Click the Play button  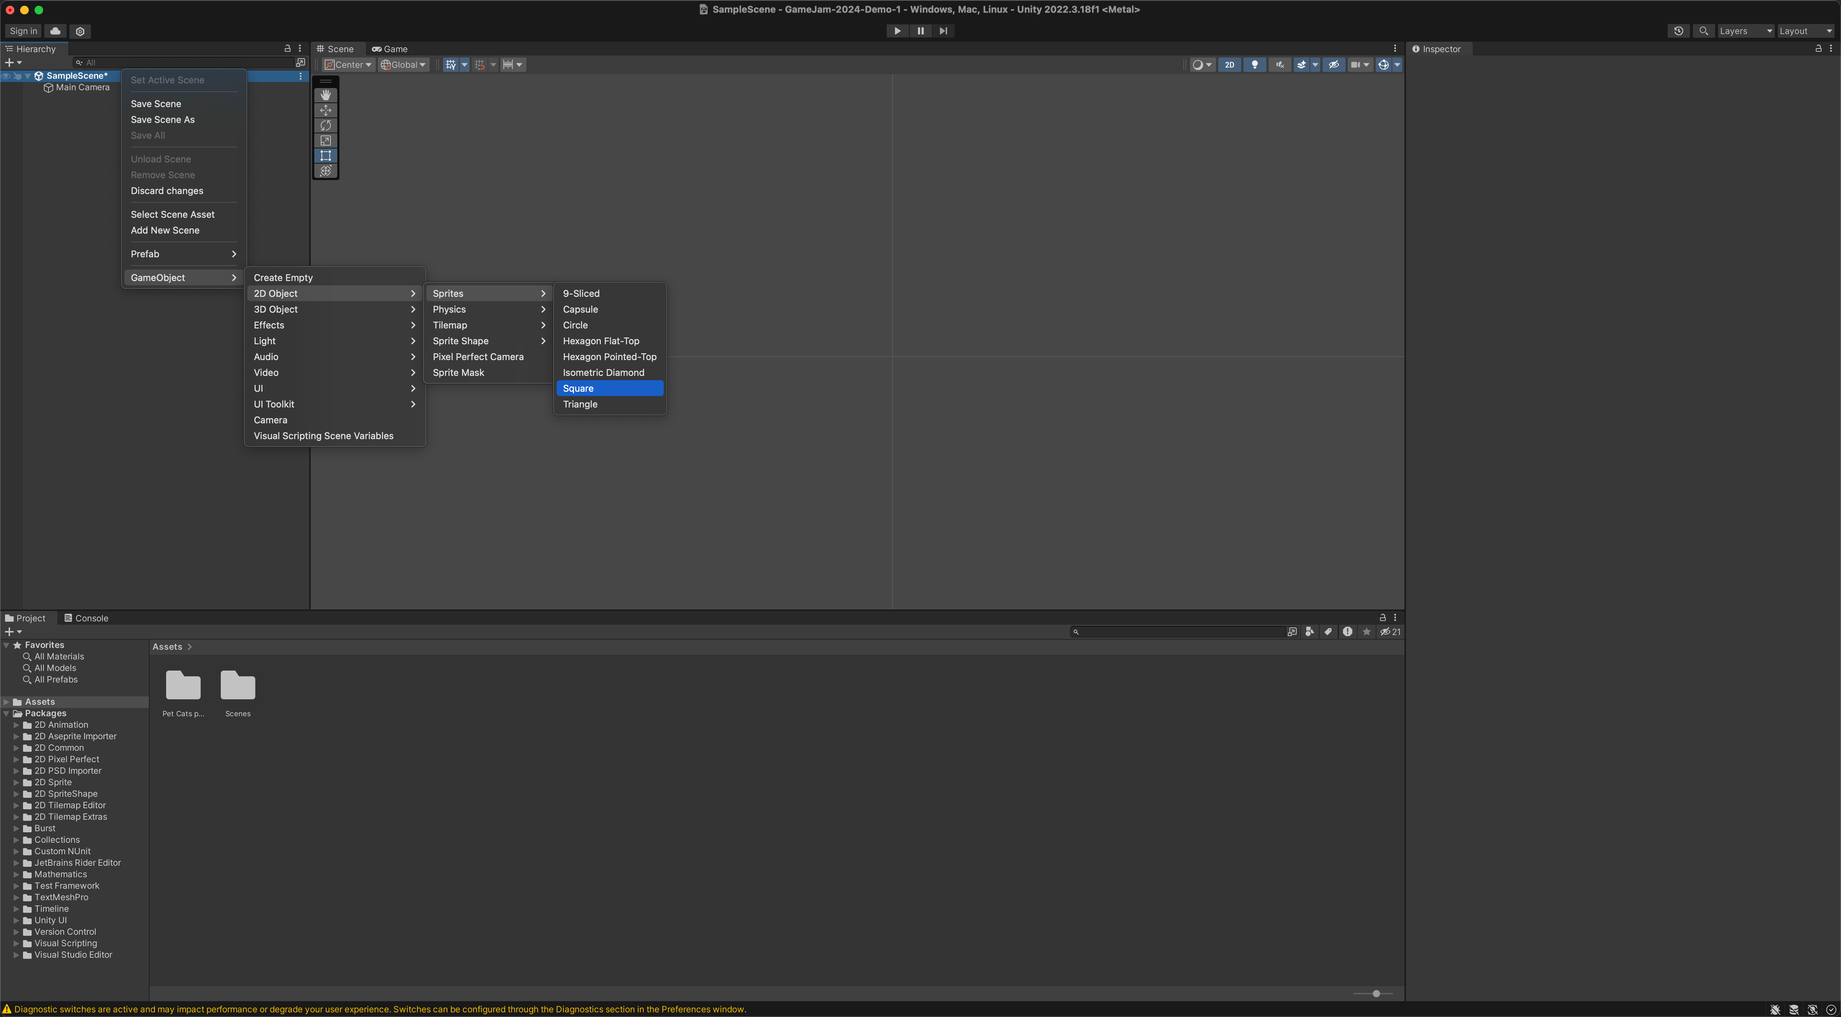[897, 31]
